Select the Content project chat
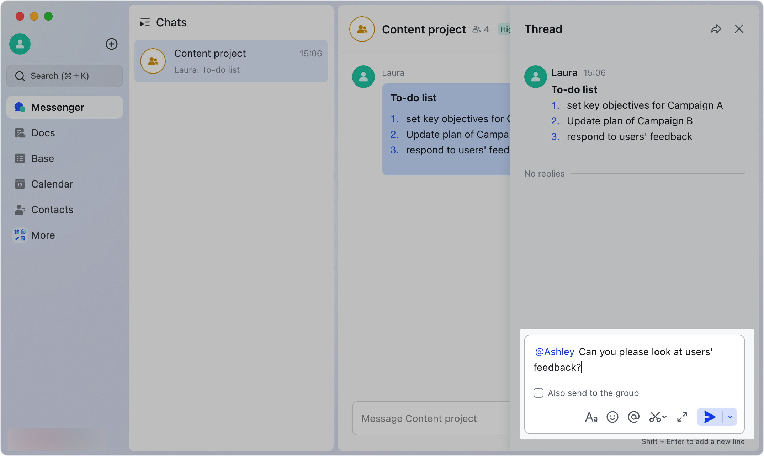Screen dimensions: 764x456 [231, 61]
